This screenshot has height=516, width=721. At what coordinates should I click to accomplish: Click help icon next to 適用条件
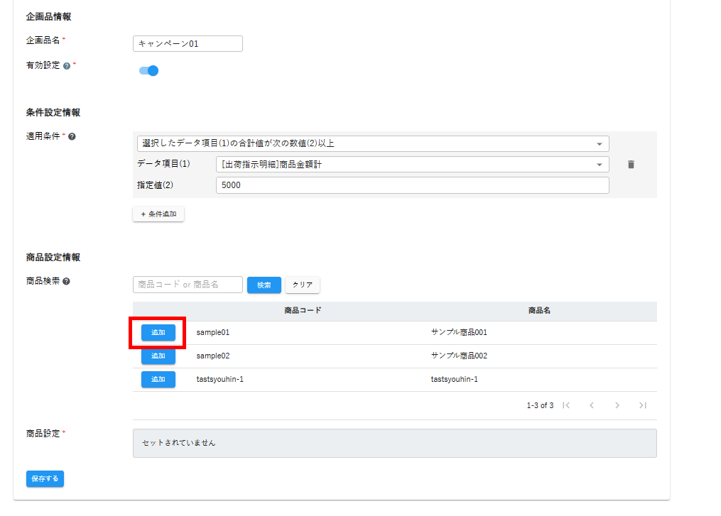point(72,136)
